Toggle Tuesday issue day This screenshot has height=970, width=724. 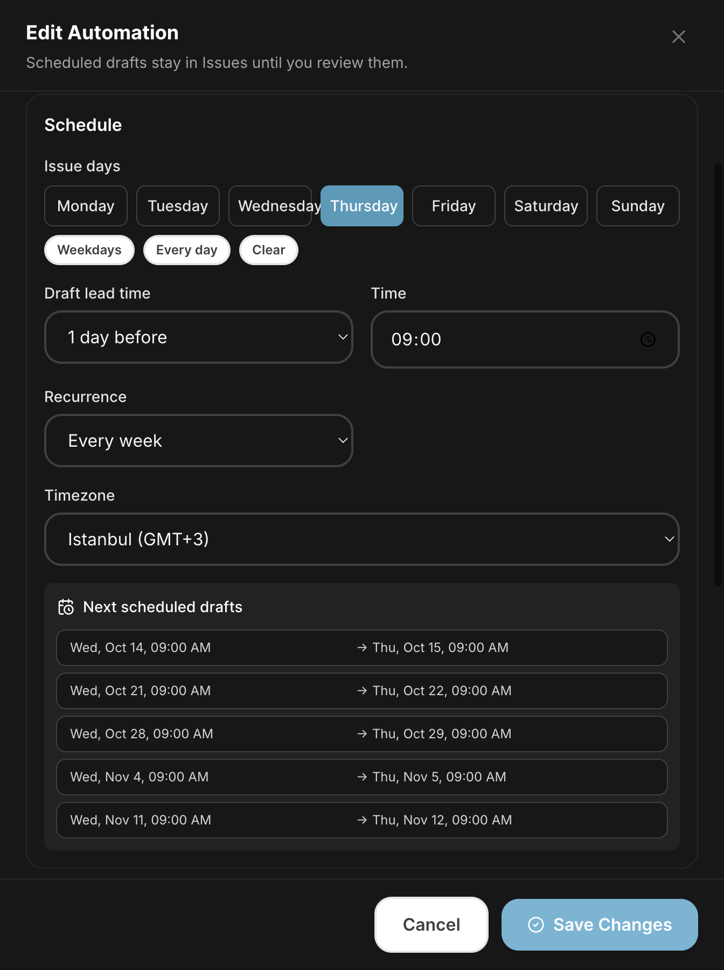[x=178, y=206]
